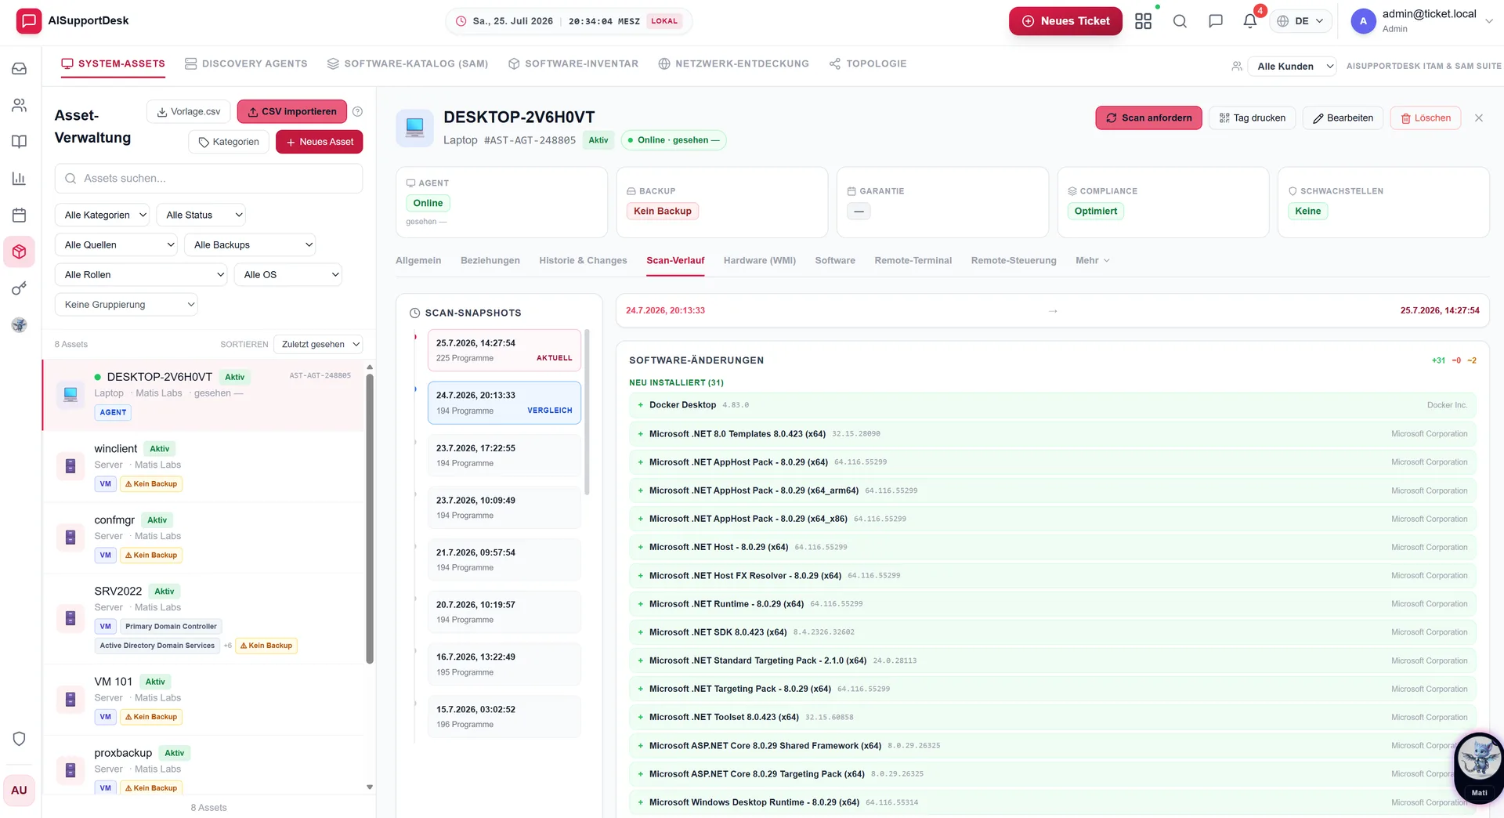
Task: Click the AU avatar at sidebar bottom
Action: 20,791
